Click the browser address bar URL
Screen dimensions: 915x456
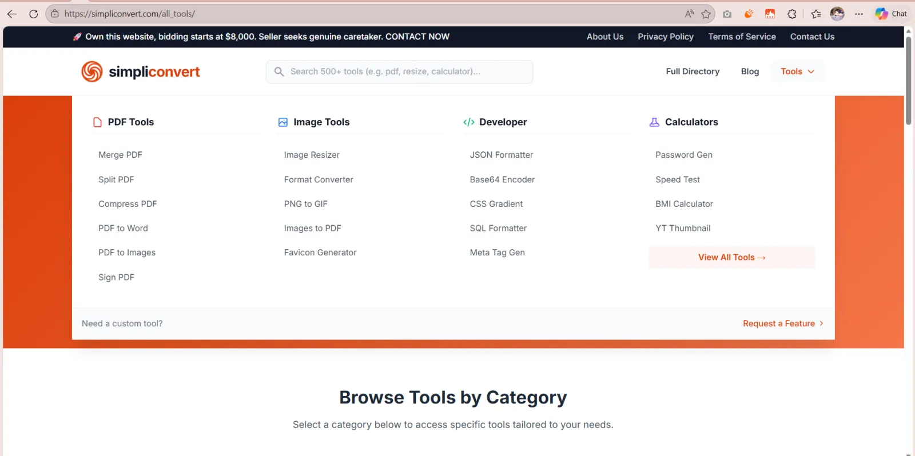(x=130, y=14)
